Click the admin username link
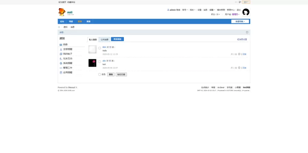308x153 pixels. pyautogui.click(x=173, y=10)
